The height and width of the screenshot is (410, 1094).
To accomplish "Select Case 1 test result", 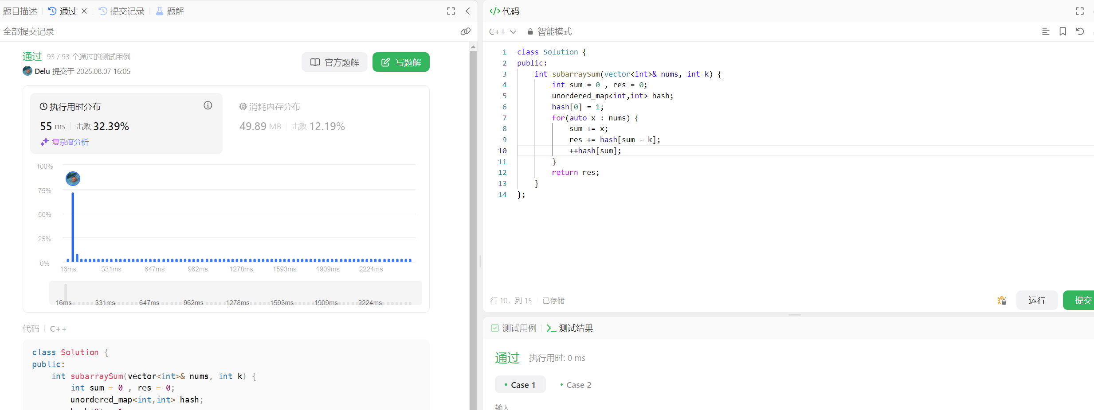I will (x=520, y=385).
